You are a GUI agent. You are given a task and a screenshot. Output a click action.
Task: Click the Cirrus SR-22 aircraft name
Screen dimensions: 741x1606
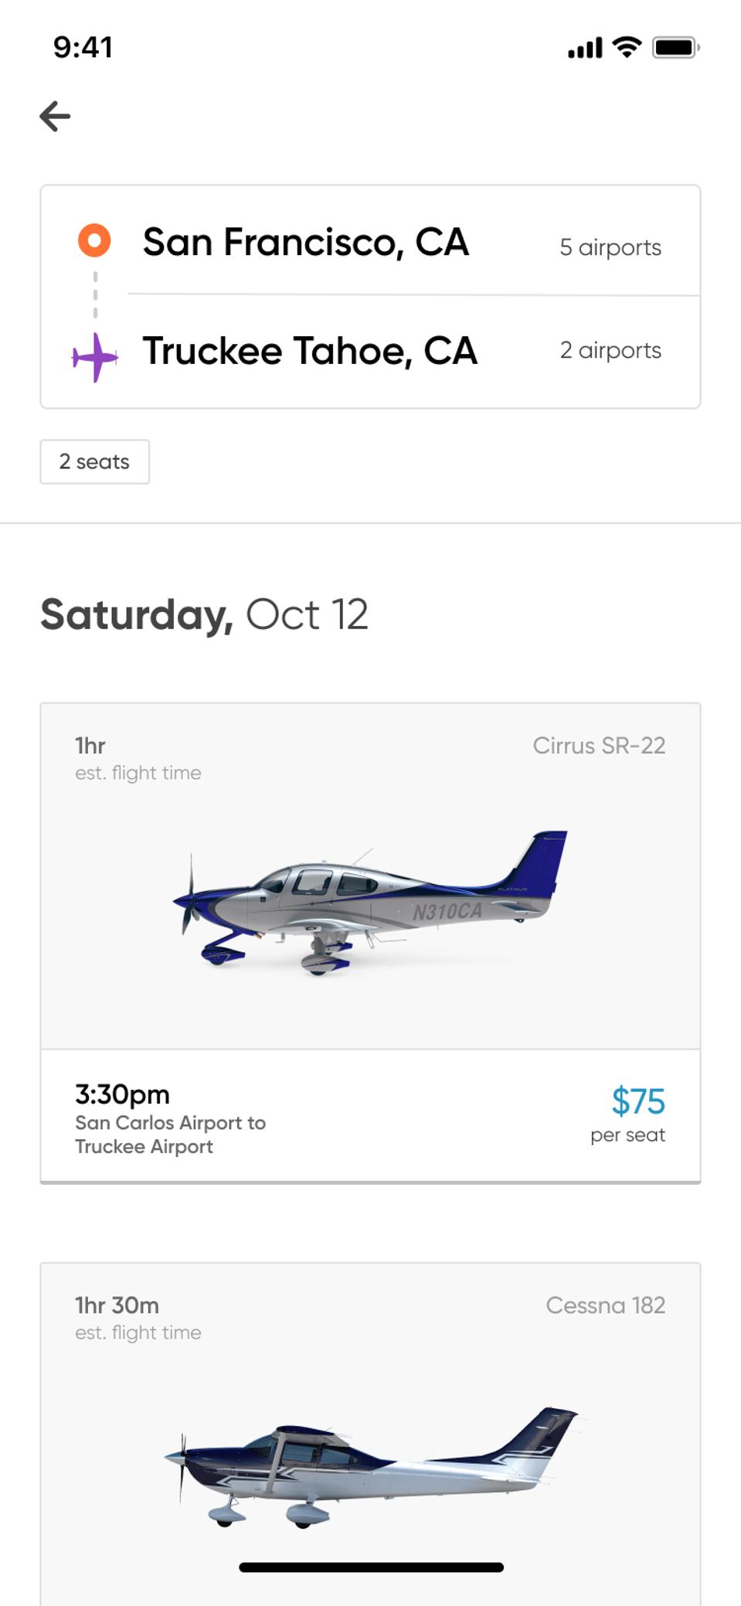click(599, 746)
